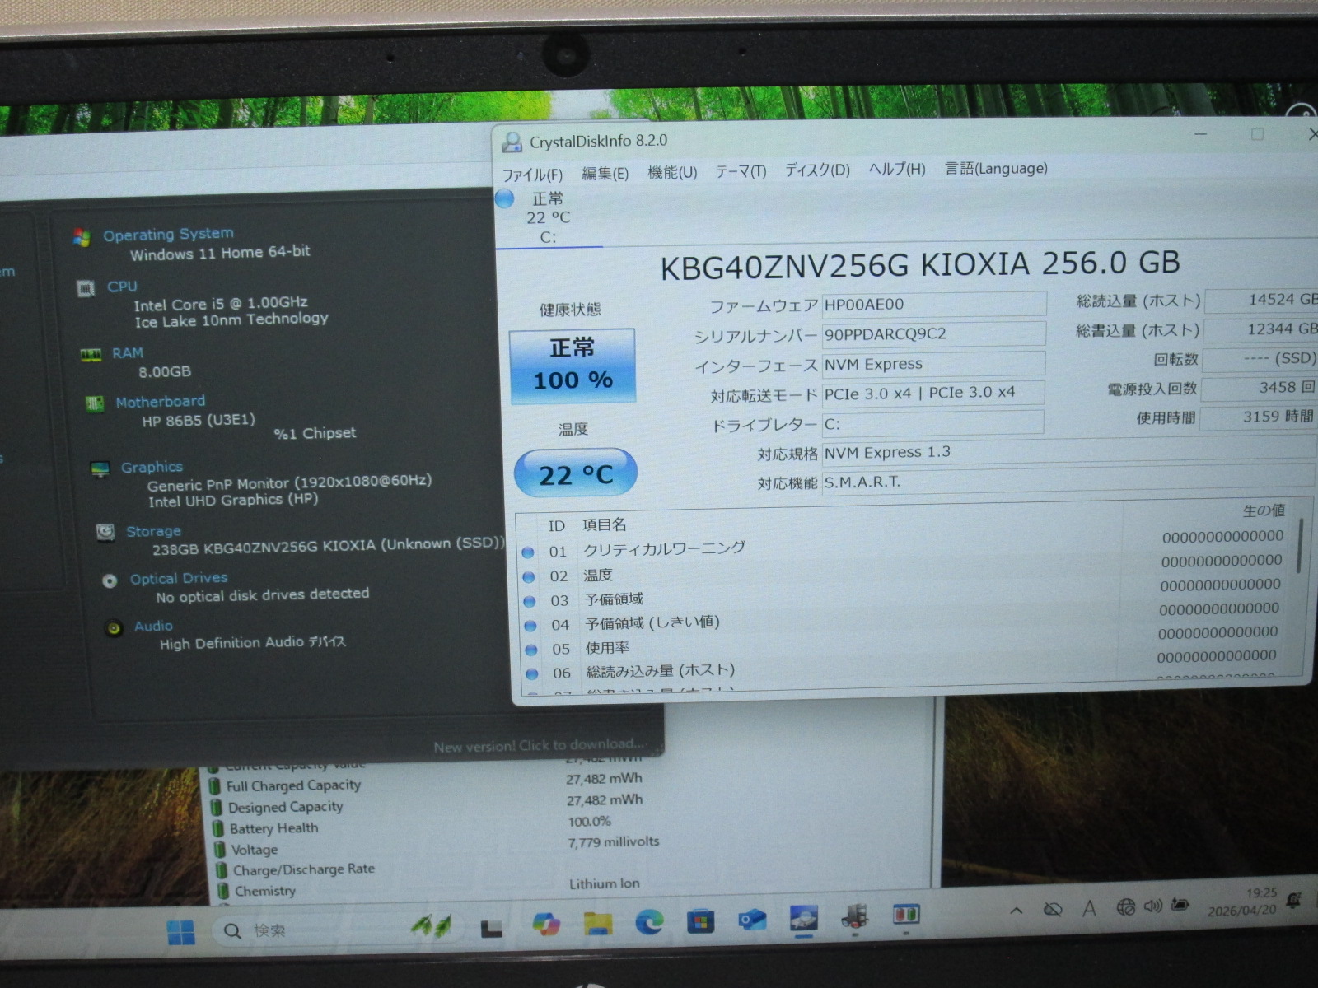
Task: Open Outlook from taskbar
Action: coord(752,920)
